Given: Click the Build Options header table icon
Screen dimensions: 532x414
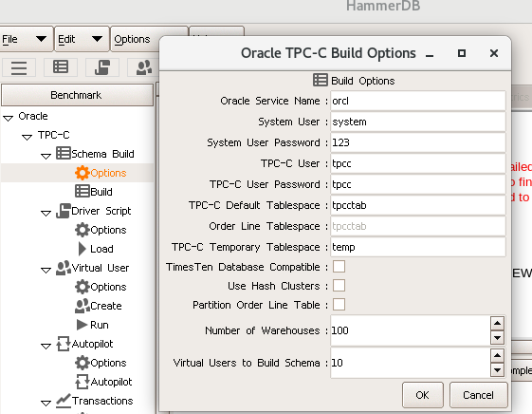Looking at the screenshot, I should tap(321, 80).
